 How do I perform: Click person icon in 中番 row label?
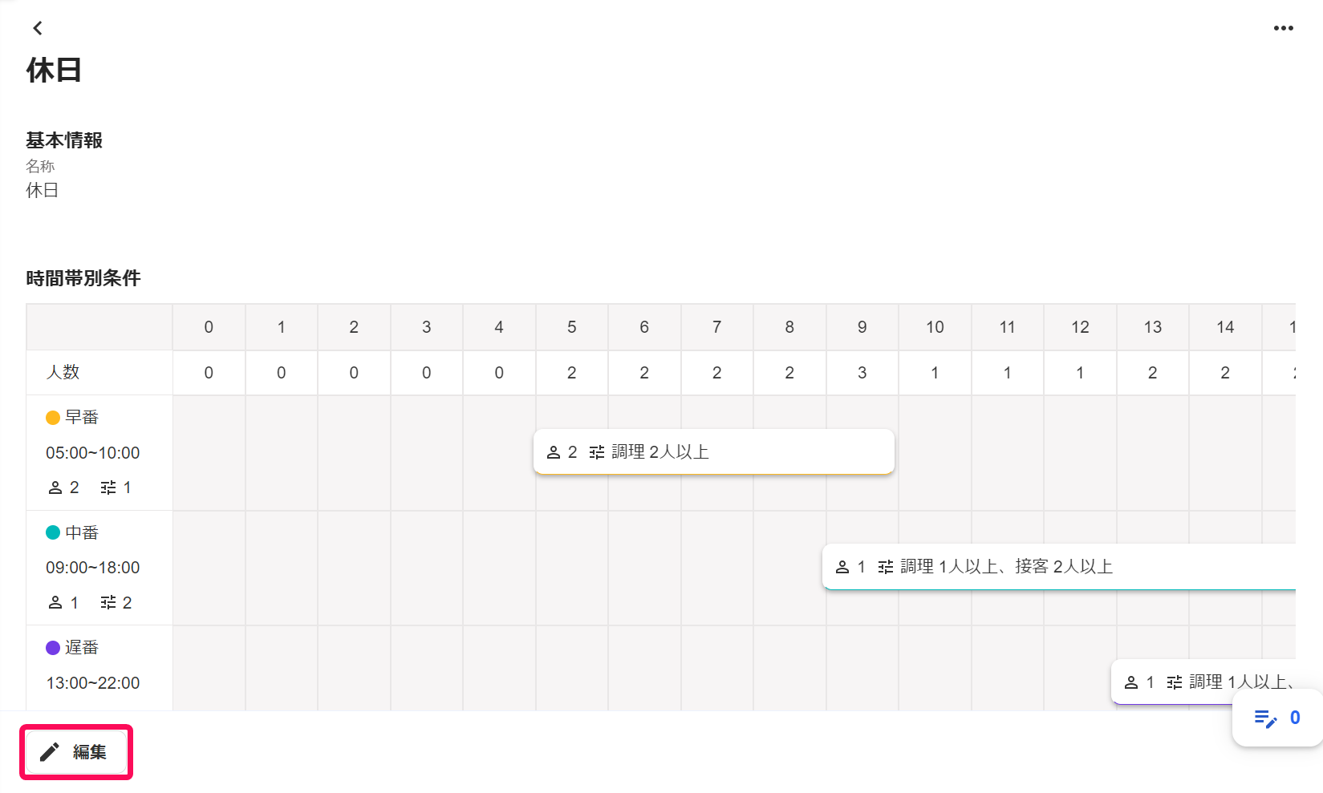pos(55,603)
